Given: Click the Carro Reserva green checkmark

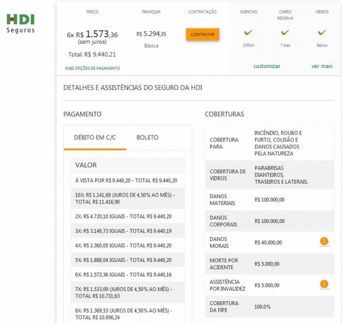Looking at the screenshot, I should (285, 32).
